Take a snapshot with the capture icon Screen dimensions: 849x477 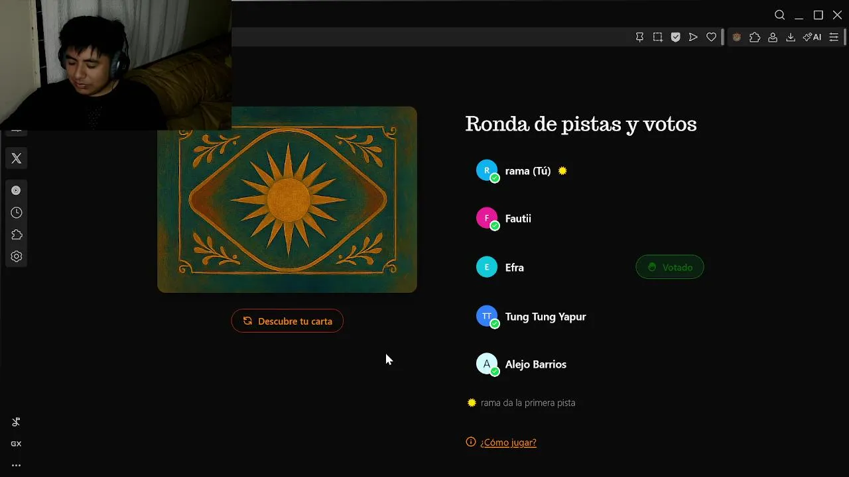657,37
